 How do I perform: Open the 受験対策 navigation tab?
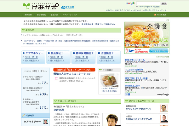28,15
